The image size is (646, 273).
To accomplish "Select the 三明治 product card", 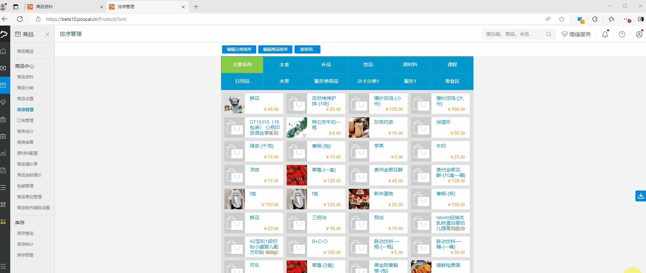I will (x=316, y=223).
